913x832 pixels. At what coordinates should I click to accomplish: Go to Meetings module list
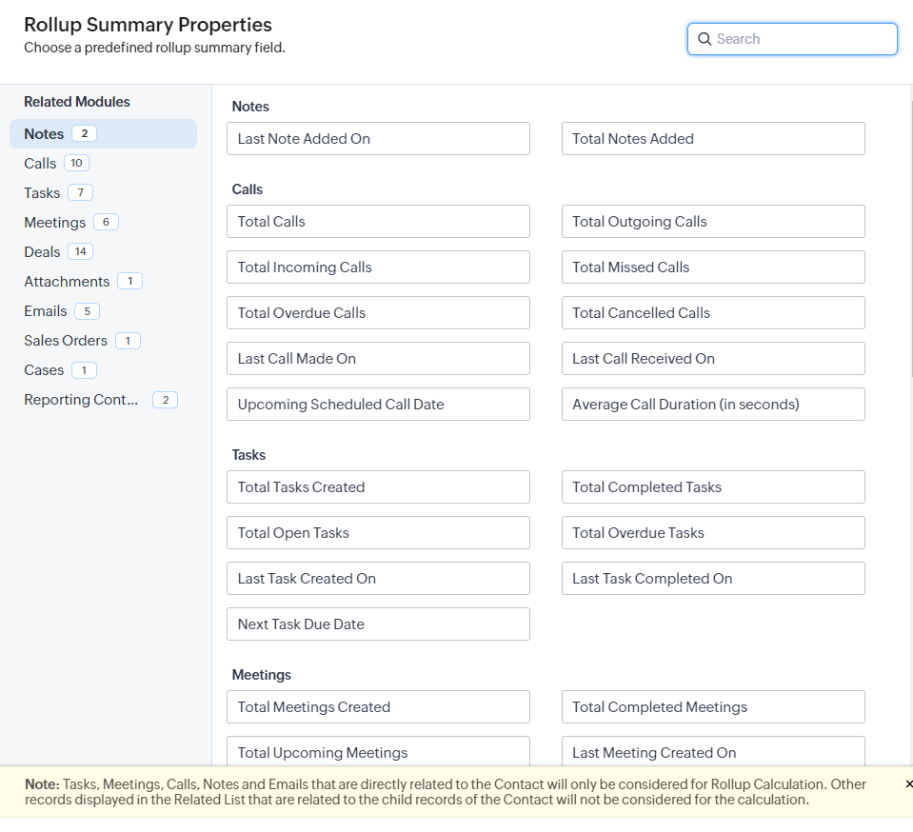[54, 223]
